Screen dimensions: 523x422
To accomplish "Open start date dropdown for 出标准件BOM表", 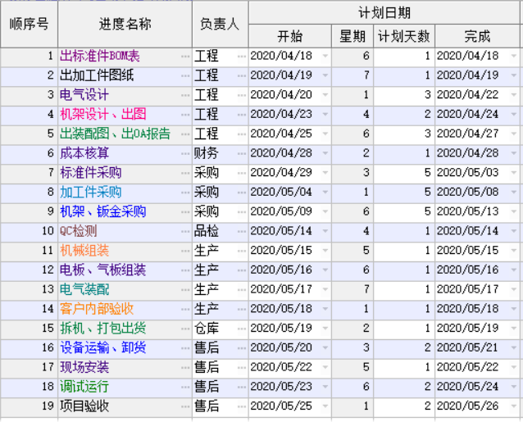I will point(325,56).
